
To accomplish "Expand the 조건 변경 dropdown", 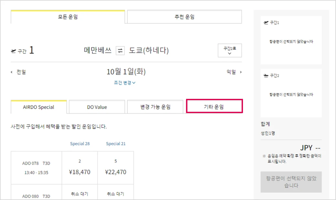I will coord(124,83).
